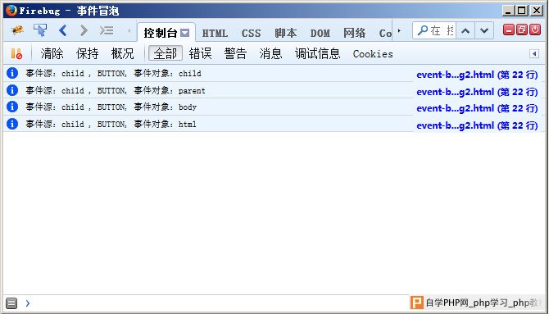
Task: Click the search magnifier icon
Action: (x=423, y=30)
